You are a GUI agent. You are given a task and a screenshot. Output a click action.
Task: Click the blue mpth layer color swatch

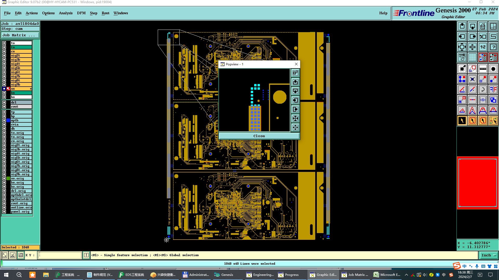pos(8,120)
